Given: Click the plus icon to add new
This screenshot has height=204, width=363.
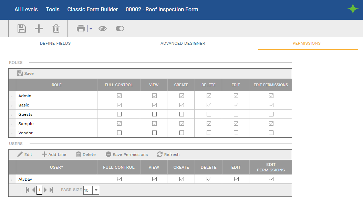Looking at the screenshot, I should pyautogui.click(x=39, y=29).
